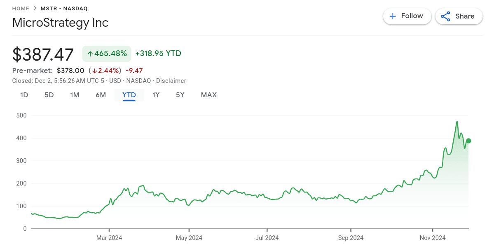The height and width of the screenshot is (249, 494).
Task: Go to HOME via breadcrumb link
Action: [21, 8]
